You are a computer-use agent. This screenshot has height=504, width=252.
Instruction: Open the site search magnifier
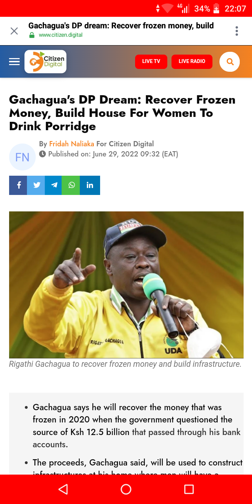click(x=230, y=62)
